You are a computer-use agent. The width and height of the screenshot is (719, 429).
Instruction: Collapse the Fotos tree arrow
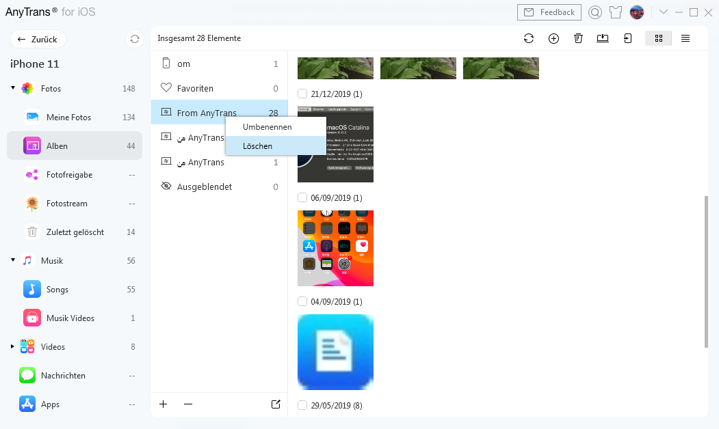tap(13, 88)
